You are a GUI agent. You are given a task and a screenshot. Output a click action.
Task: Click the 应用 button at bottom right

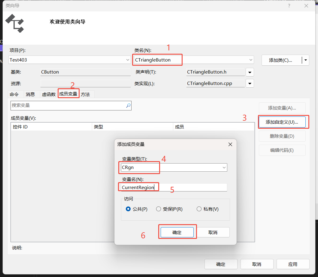pyautogui.click(x=293, y=264)
